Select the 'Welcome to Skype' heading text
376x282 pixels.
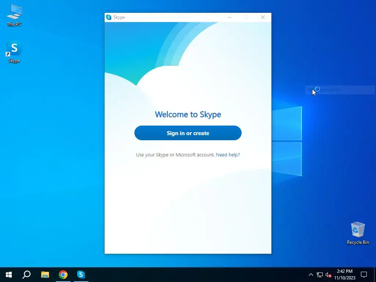[x=188, y=115]
